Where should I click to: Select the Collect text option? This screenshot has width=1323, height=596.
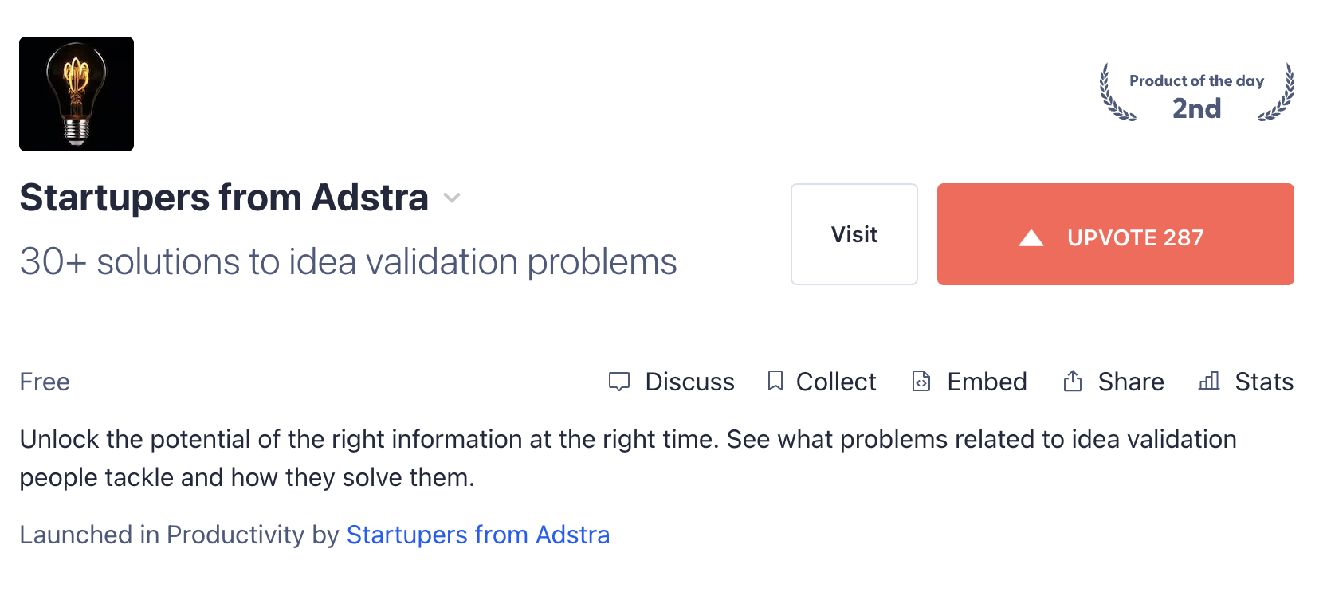tap(836, 382)
